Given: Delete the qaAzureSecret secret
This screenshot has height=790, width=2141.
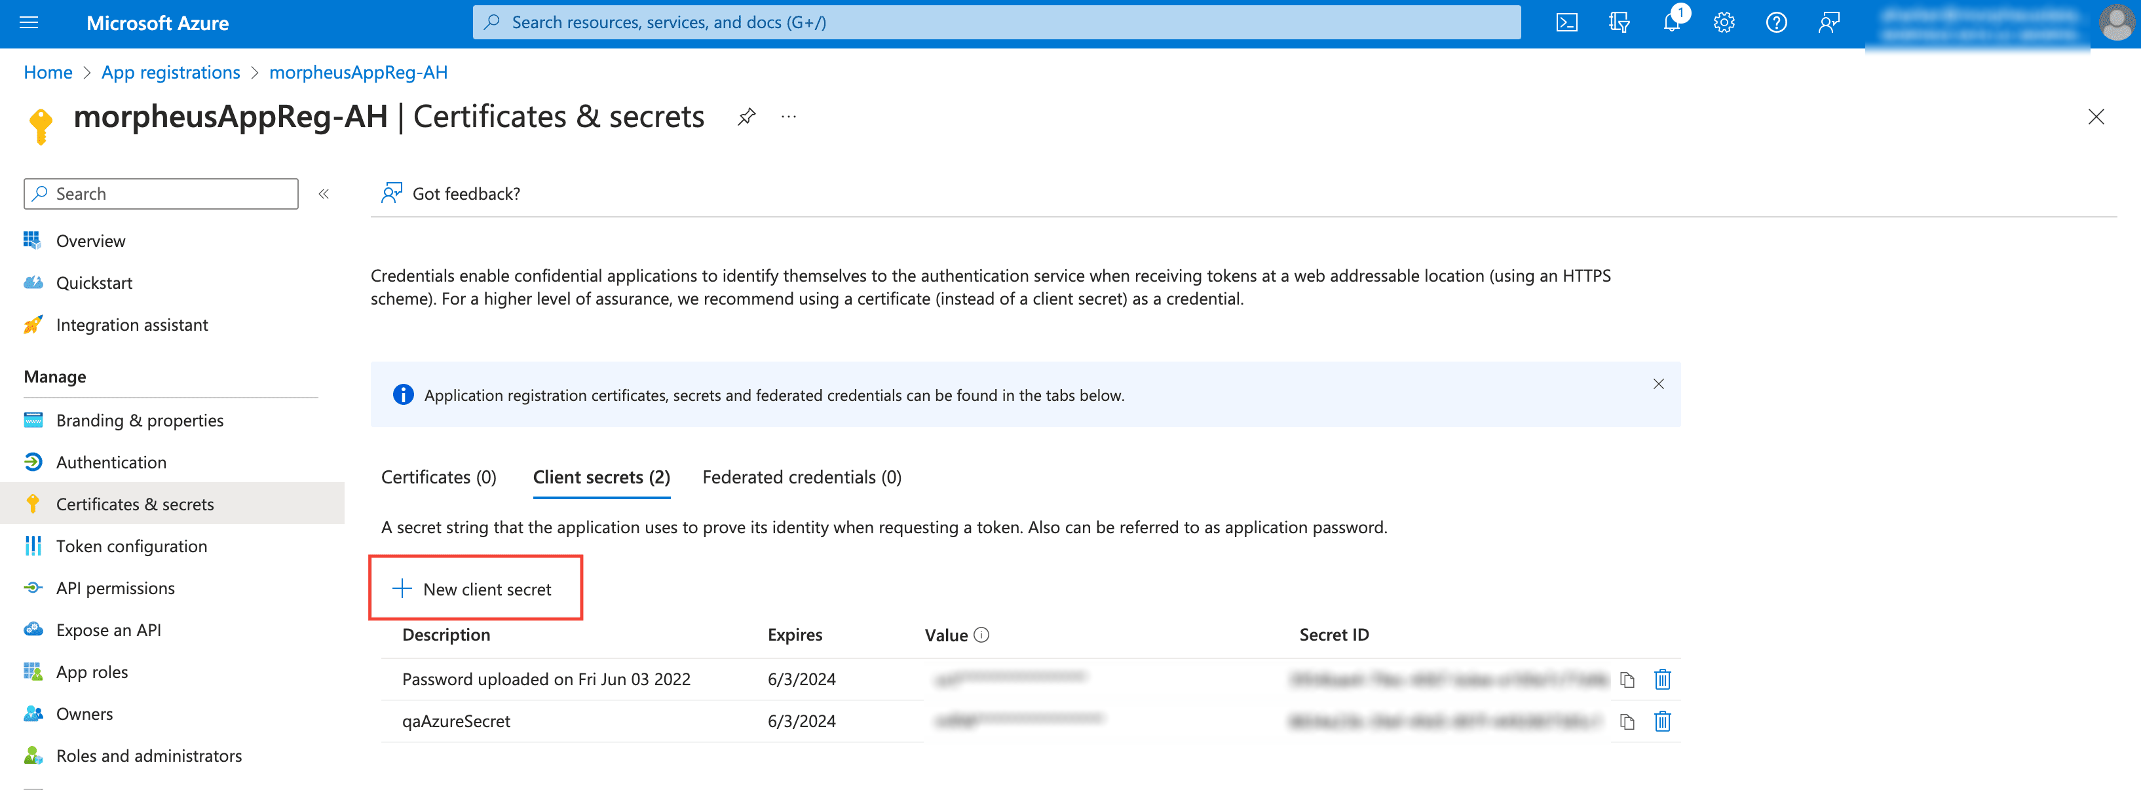Looking at the screenshot, I should 1662,722.
